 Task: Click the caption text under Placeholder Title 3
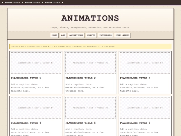tap(139, 88)
